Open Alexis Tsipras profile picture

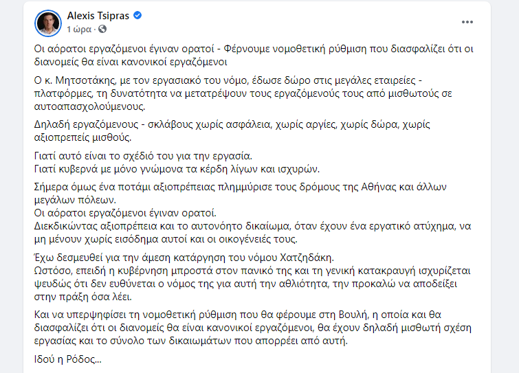pyautogui.click(x=48, y=23)
